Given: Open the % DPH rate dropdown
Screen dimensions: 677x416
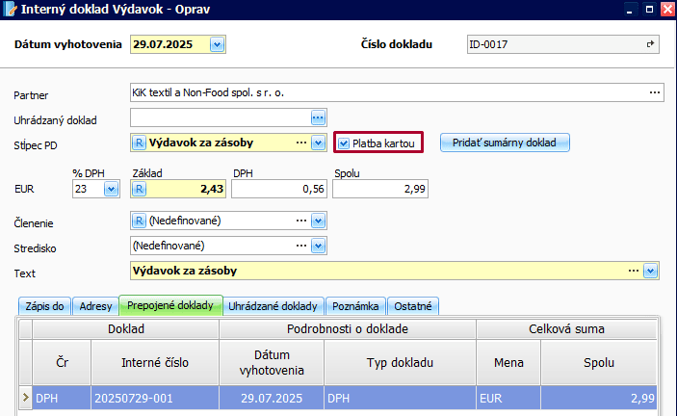Looking at the screenshot, I should pos(111,190).
